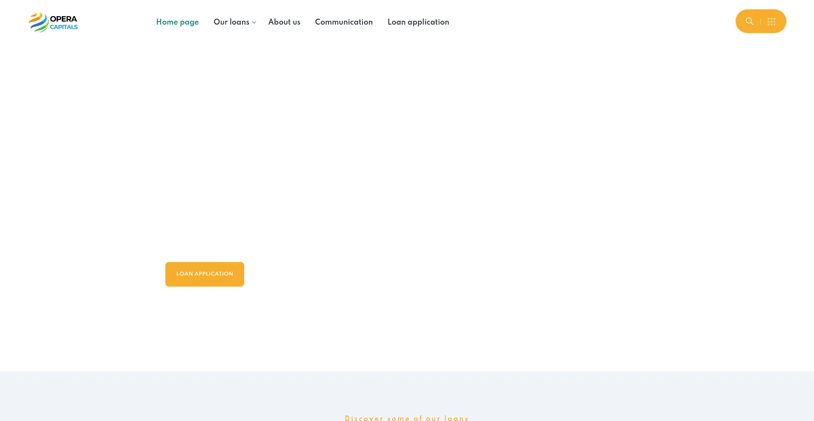Select Loan application in the top navigation

[418, 22]
